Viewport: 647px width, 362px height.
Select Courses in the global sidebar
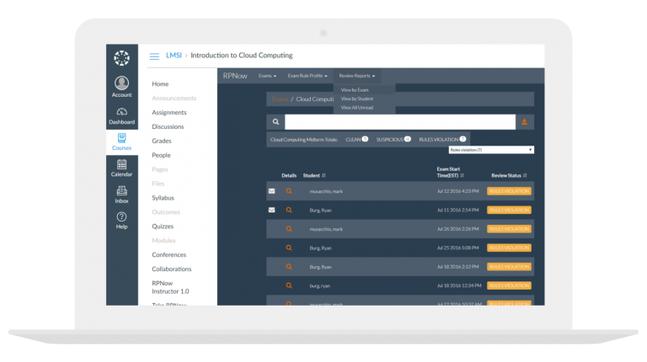(x=121, y=141)
